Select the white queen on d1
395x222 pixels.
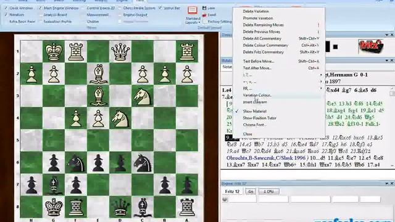coord(120,51)
